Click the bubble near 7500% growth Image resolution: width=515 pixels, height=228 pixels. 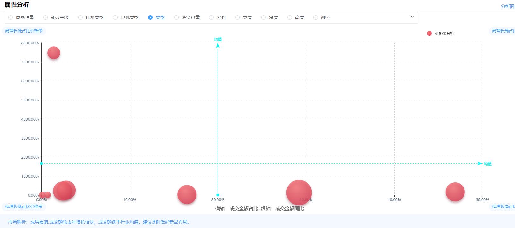(54, 53)
